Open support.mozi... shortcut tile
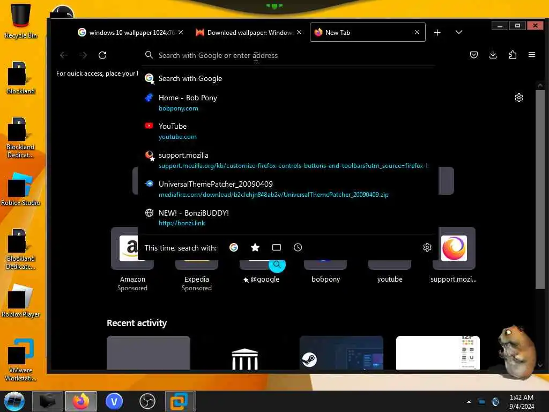 point(454,255)
